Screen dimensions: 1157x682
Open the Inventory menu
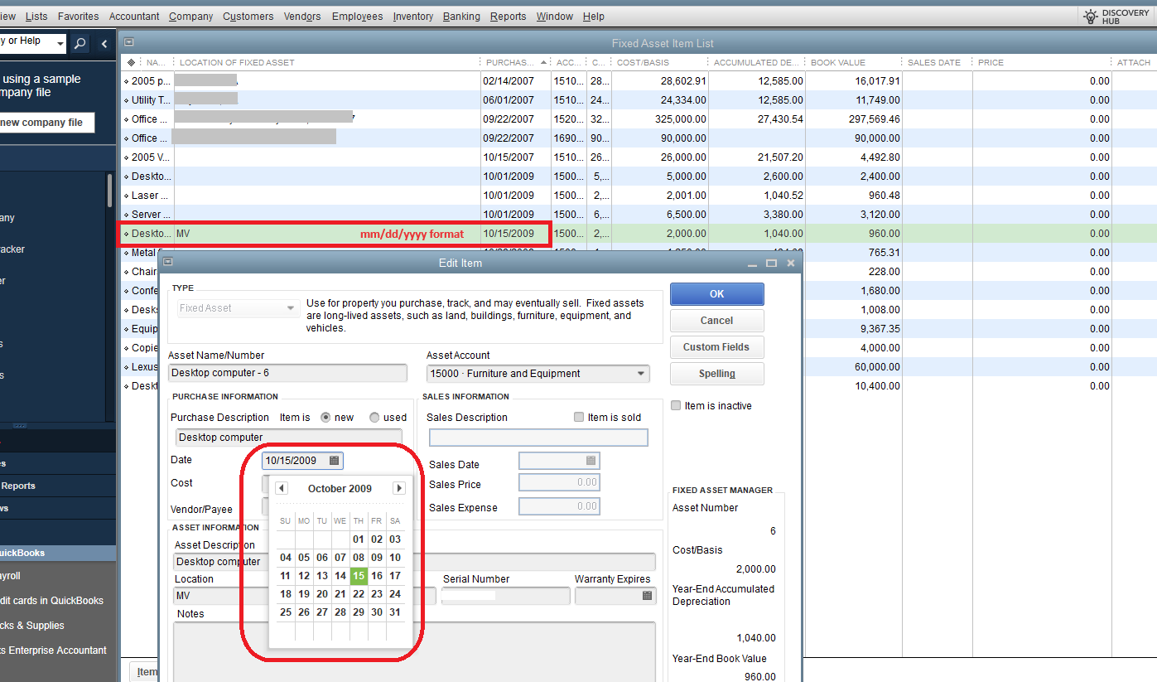click(x=413, y=16)
